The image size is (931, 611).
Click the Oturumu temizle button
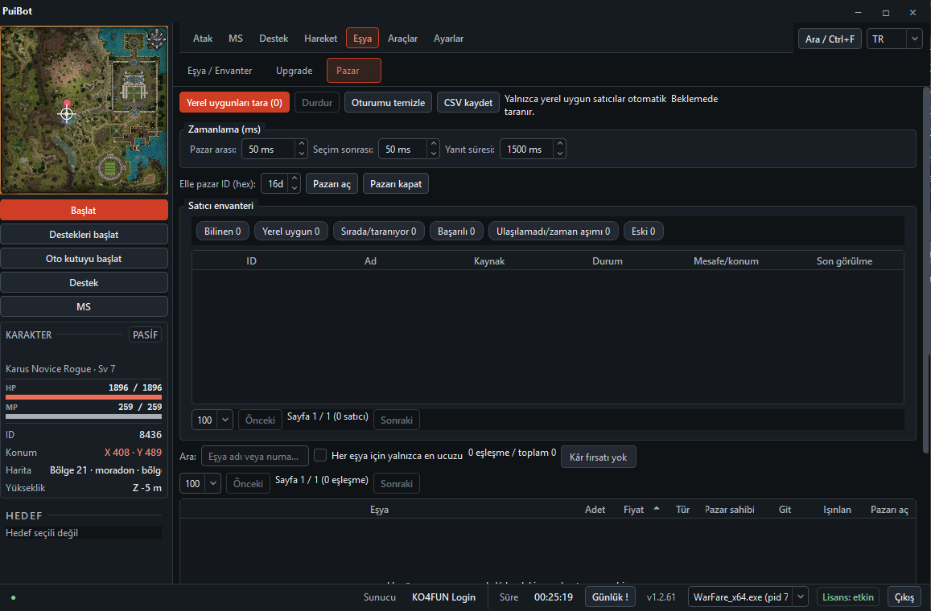tap(389, 103)
